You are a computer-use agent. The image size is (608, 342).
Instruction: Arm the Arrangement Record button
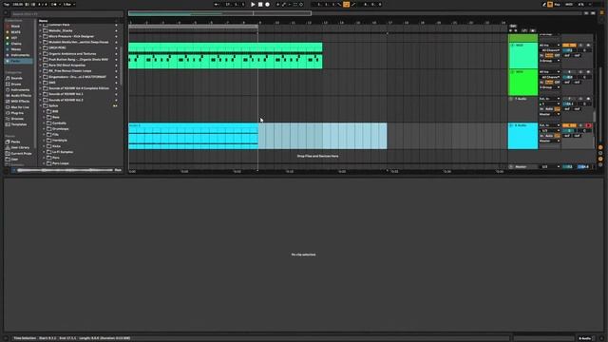click(268, 4)
